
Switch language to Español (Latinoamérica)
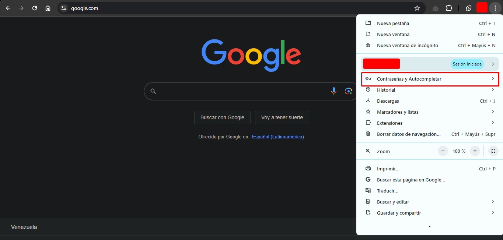278,137
